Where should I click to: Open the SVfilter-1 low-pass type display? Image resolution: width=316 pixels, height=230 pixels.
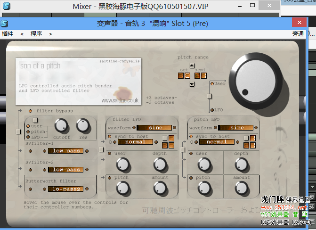pyautogui.click(x=66, y=151)
